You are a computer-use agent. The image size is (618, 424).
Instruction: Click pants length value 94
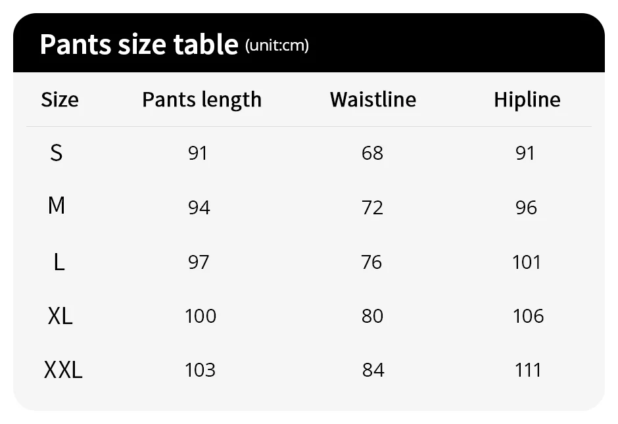199,208
